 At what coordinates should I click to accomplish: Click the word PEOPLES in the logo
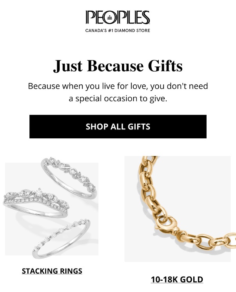point(118,17)
